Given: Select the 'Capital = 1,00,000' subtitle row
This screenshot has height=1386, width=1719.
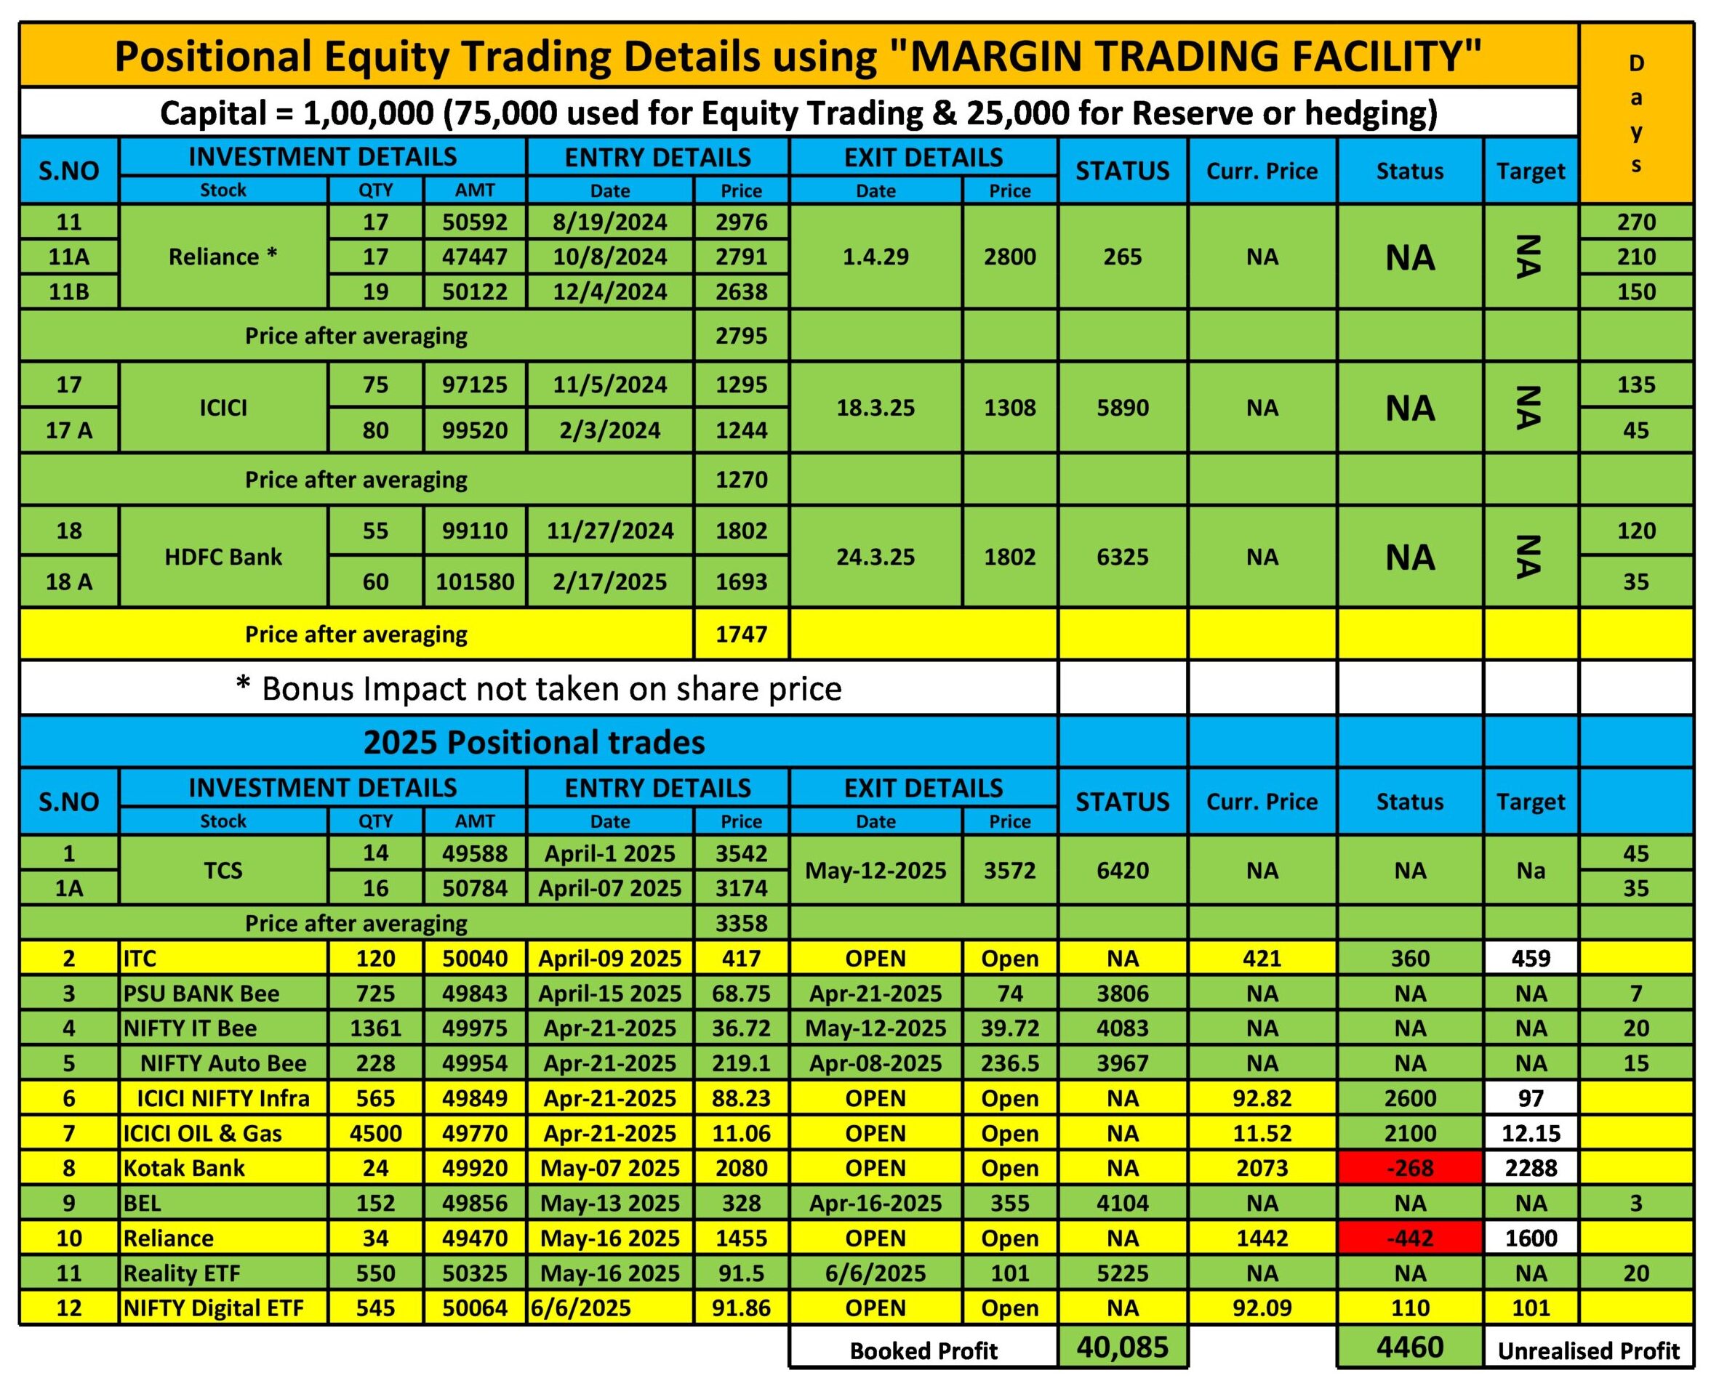Looking at the screenshot, I should tap(799, 113).
